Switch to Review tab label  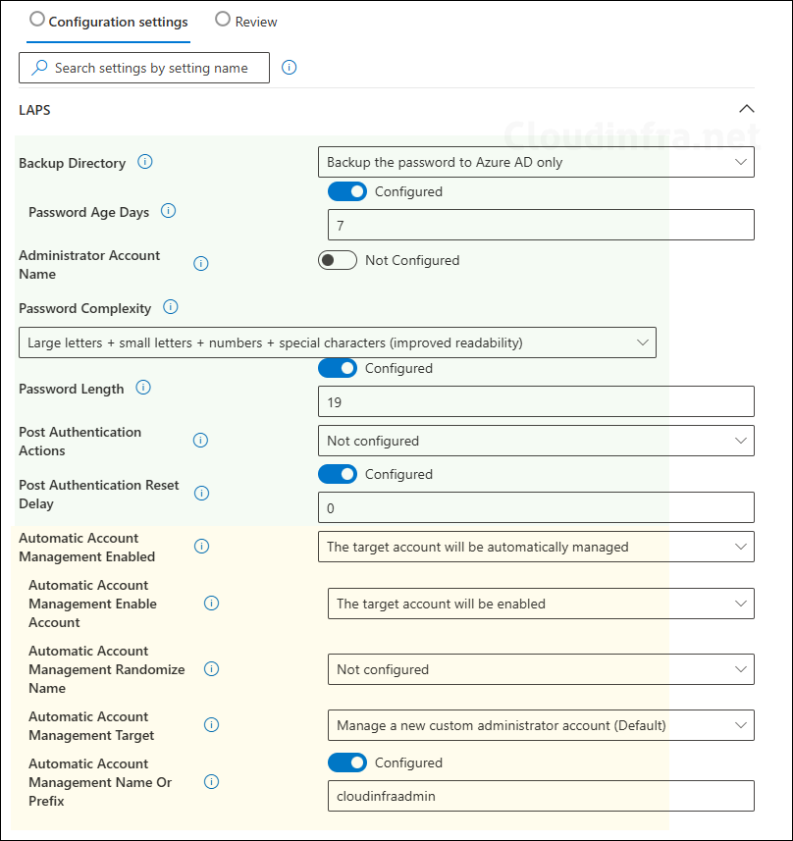[x=256, y=22]
